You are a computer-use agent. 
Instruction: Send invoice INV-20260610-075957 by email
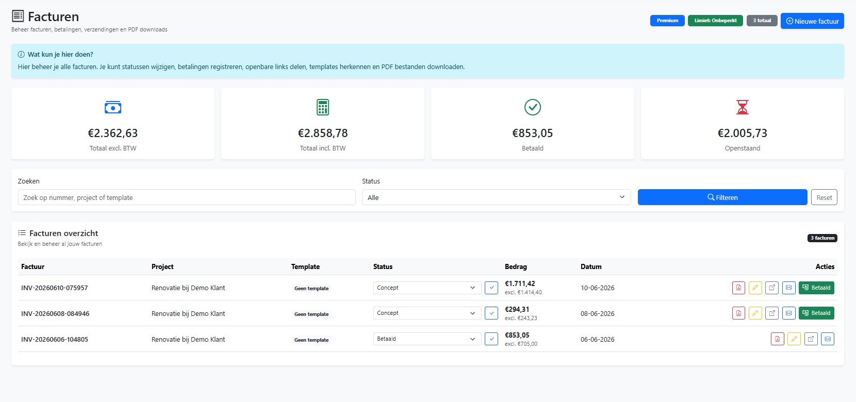pyautogui.click(x=788, y=288)
